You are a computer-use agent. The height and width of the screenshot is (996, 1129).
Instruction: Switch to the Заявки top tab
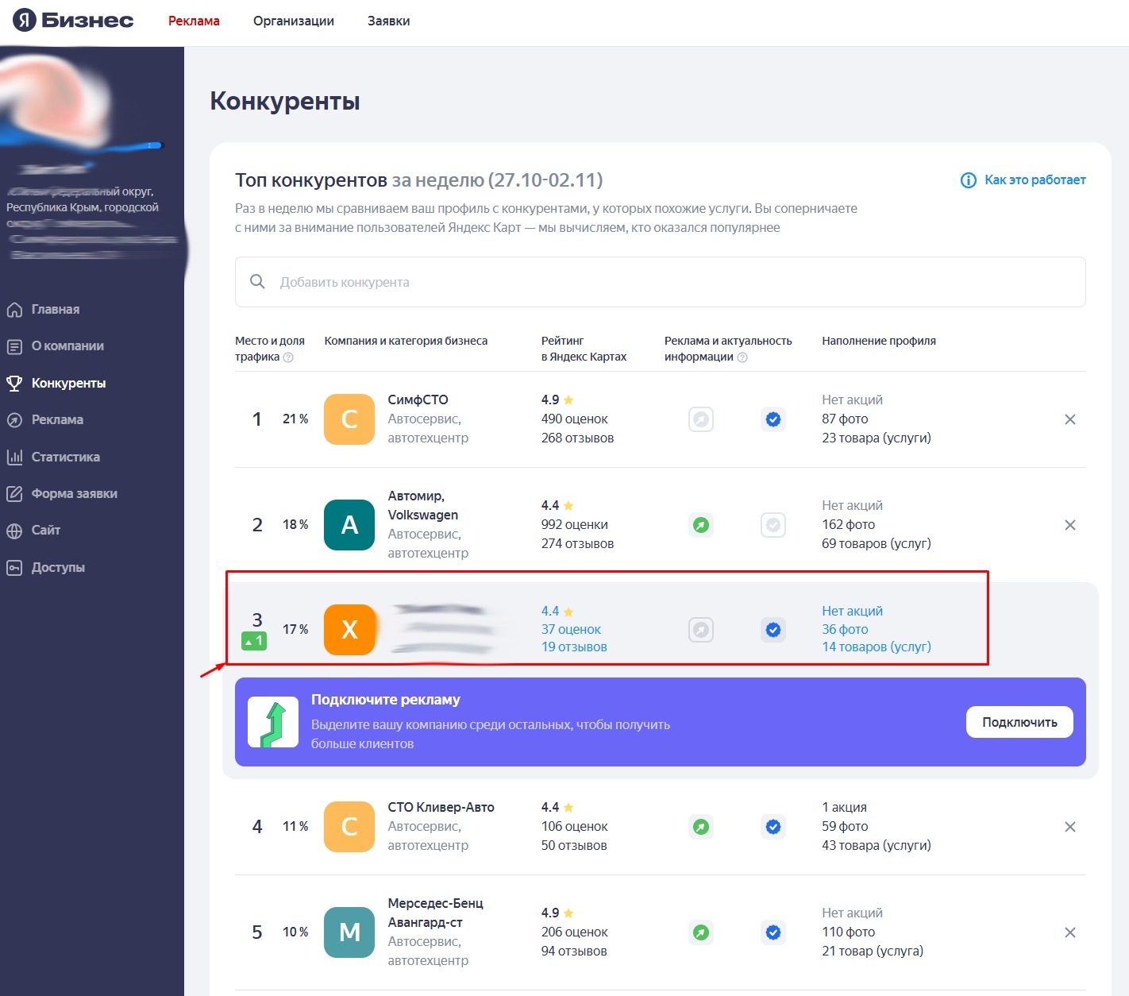click(388, 21)
